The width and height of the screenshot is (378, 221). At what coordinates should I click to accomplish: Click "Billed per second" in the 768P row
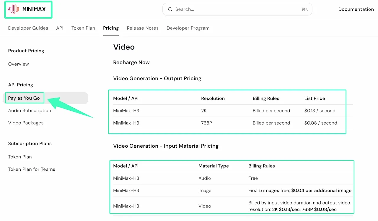coord(271,123)
